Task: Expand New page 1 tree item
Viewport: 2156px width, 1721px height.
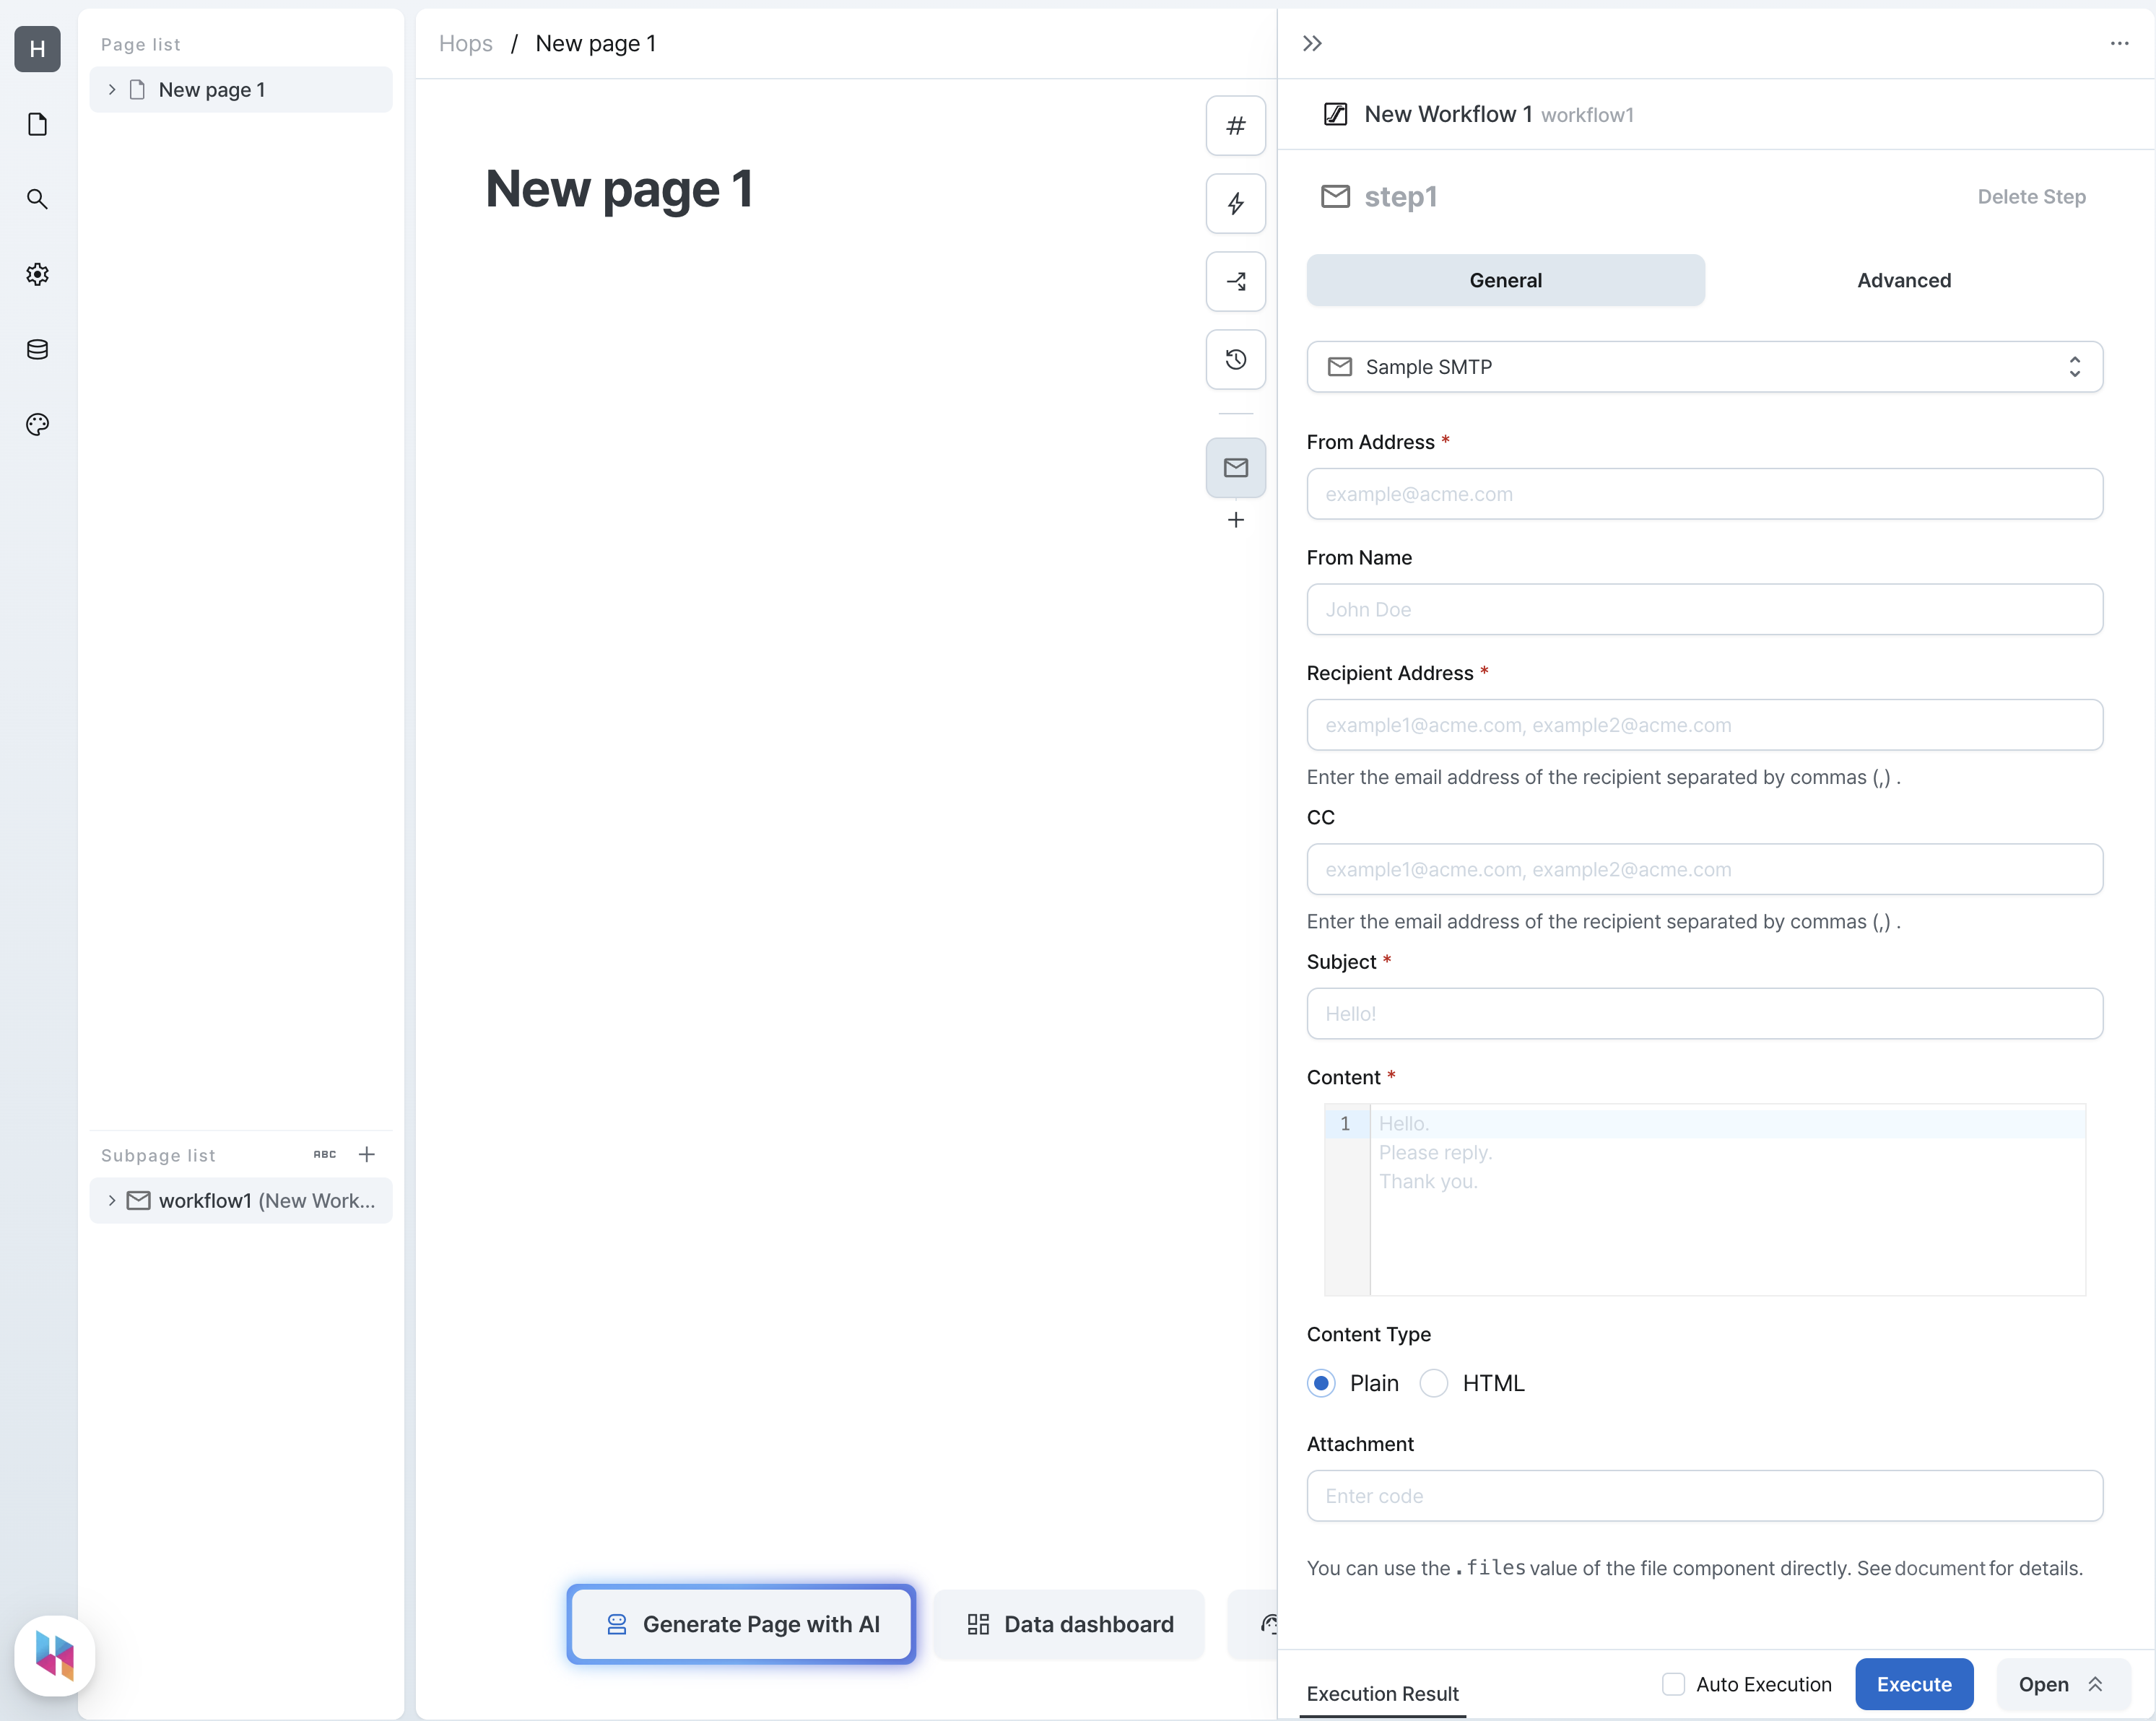Action: [x=109, y=90]
